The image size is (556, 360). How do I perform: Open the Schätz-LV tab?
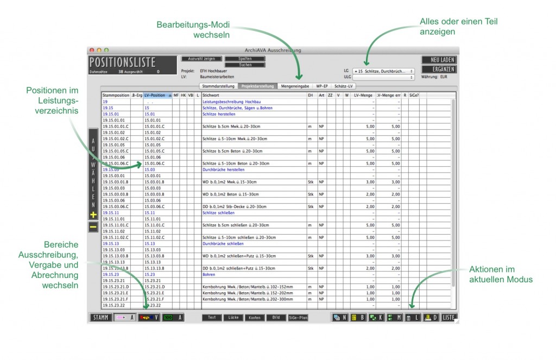(343, 86)
